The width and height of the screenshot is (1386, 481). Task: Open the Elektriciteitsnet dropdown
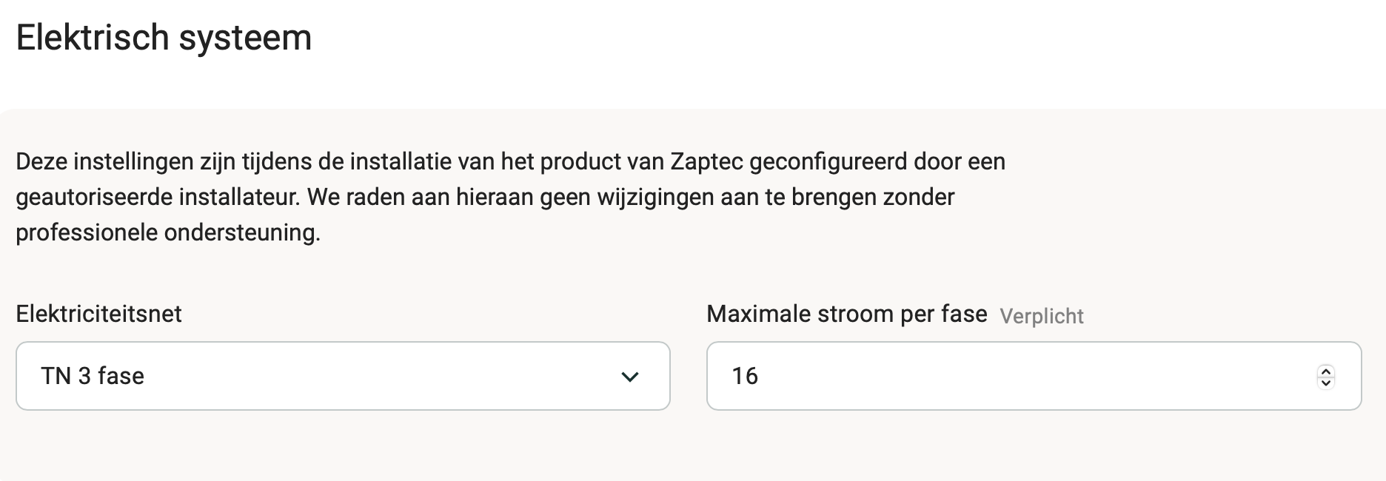pos(342,376)
